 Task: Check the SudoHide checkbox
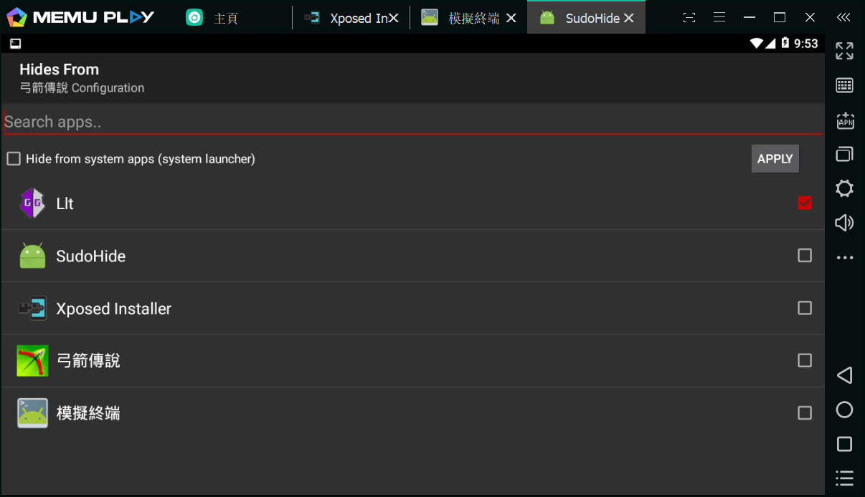805,256
